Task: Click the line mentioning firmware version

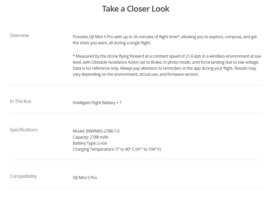Action: 136,74
